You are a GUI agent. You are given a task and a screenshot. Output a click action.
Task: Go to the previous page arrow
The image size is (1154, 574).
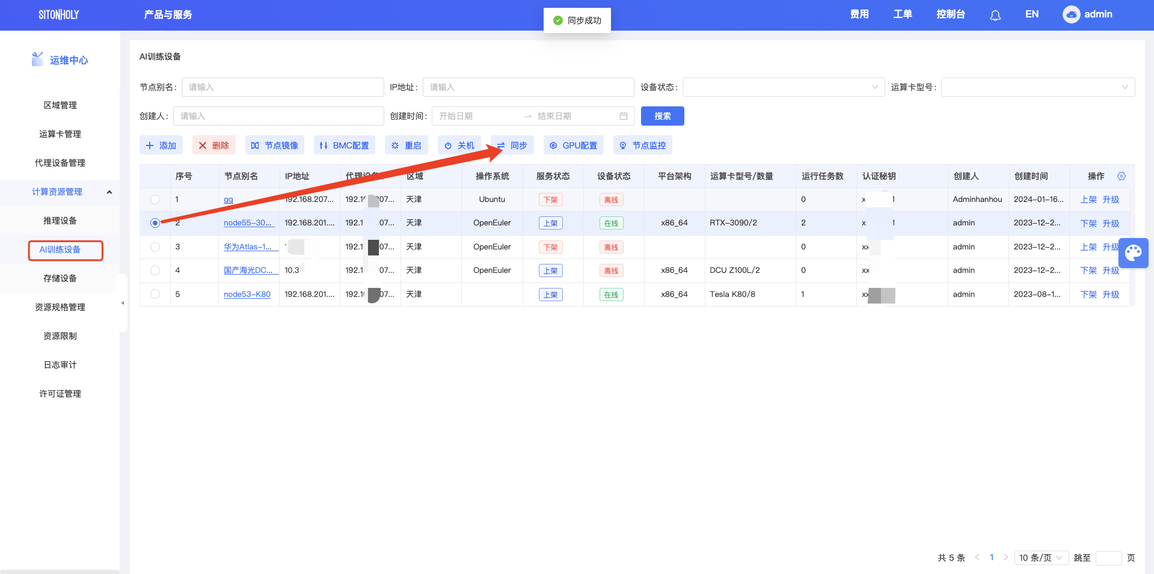click(977, 557)
